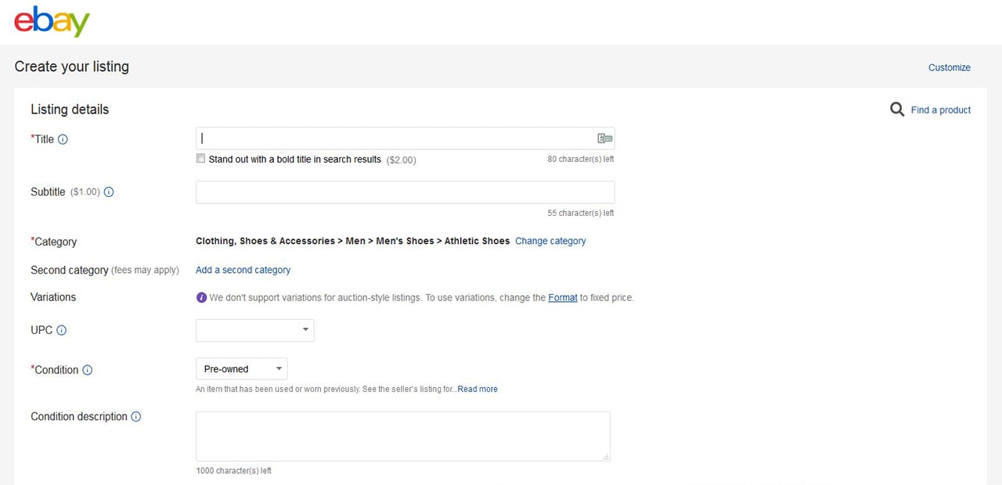Click Find a product
The width and height of the screenshot is (1002, 485).
940,110
